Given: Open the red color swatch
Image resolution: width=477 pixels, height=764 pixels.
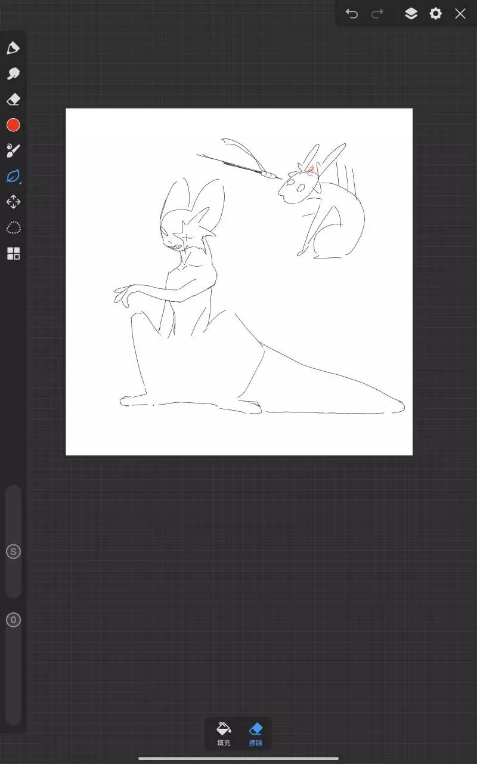Looking at the screenshot, I should 13,125.
